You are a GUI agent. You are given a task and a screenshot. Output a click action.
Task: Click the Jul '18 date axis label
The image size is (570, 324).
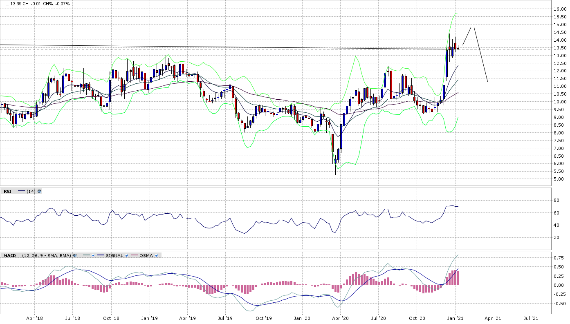[x=73, y=318]
